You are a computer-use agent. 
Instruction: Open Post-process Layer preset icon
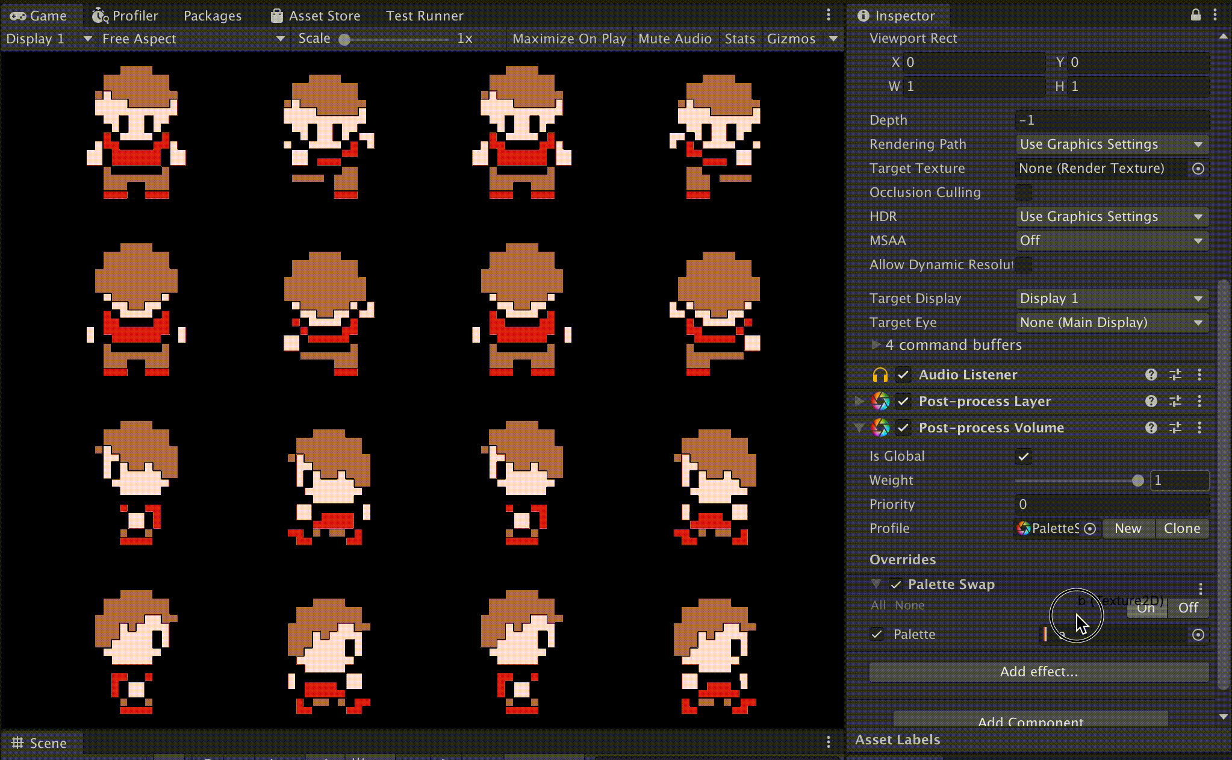(x=1175, y=401)
